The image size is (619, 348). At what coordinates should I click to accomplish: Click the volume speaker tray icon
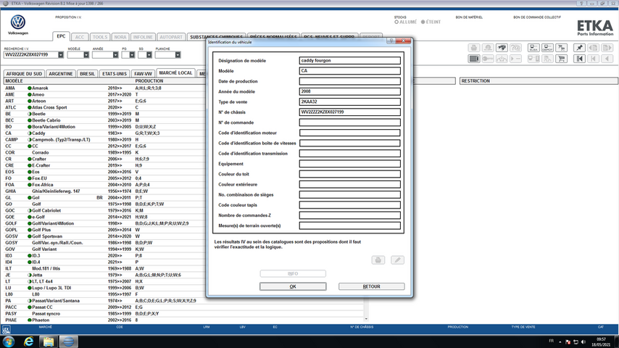pos(584,341)
